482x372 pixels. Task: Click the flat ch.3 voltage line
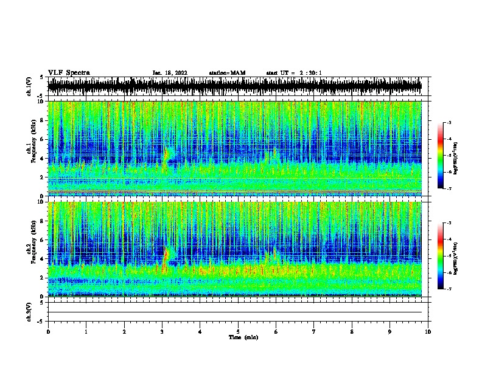pyautogui.click(x=234, y=312)
